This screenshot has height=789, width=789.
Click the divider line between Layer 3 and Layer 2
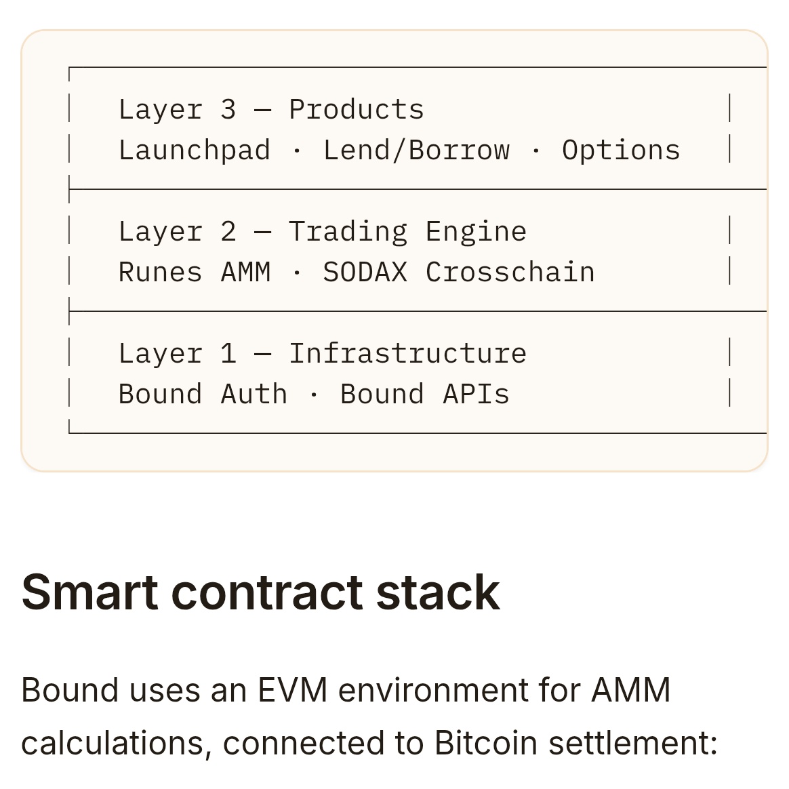418,189
